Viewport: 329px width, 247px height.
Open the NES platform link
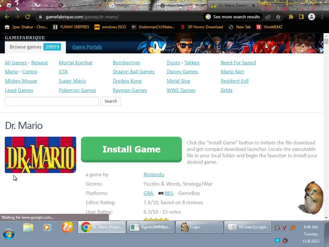[x=168, y=193]
